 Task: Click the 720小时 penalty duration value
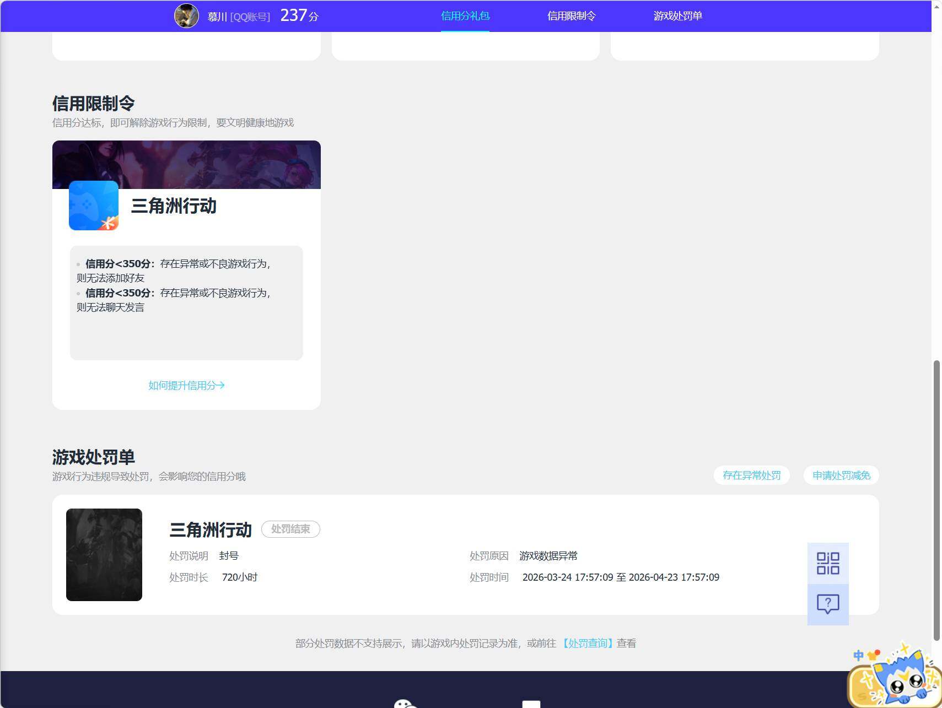tap(240, 577)
